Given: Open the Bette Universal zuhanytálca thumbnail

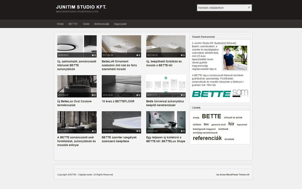Looking at the screenshot, I should (x=166, y=86).
